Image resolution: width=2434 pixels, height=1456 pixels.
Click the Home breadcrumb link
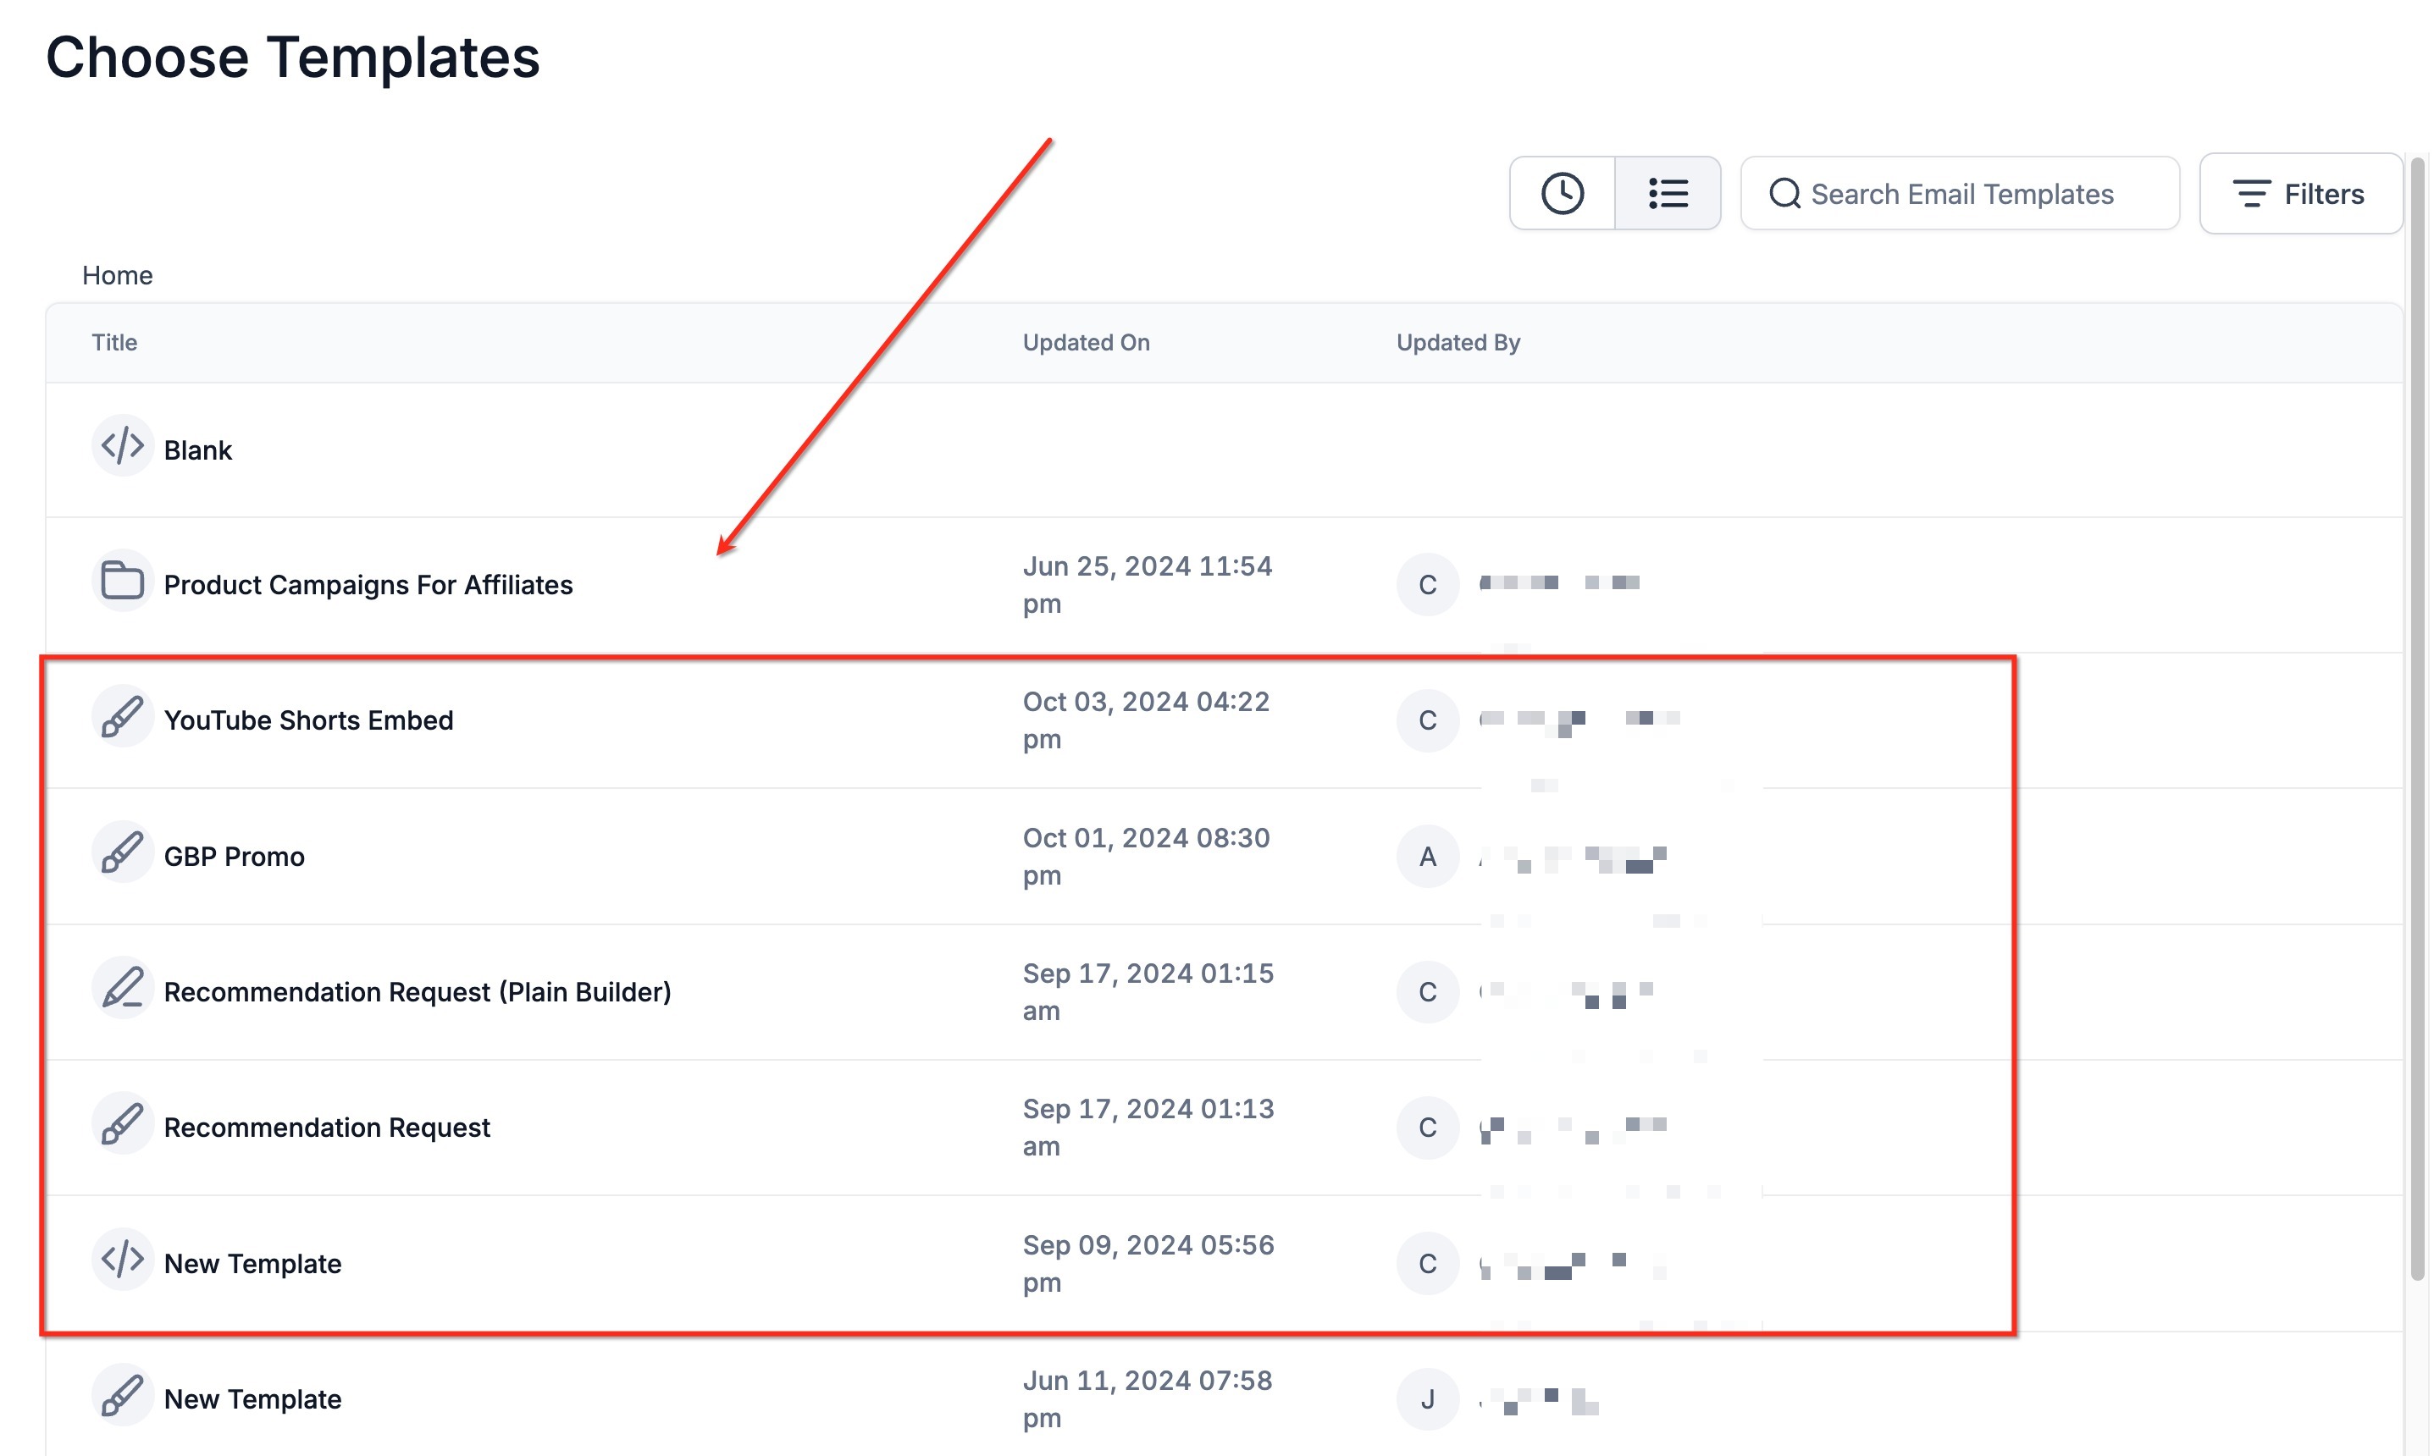[x=117, y=276]
